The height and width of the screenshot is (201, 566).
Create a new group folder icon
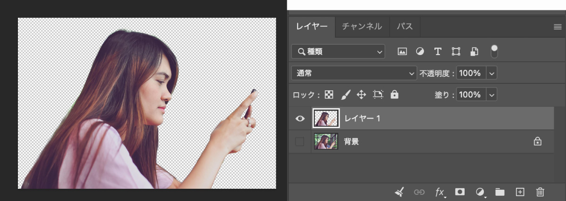click(500, 192)
